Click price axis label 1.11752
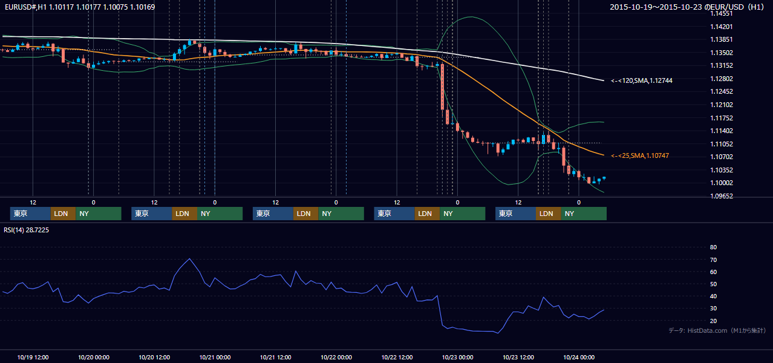This screenshot has width=773, height=363. 722,118
